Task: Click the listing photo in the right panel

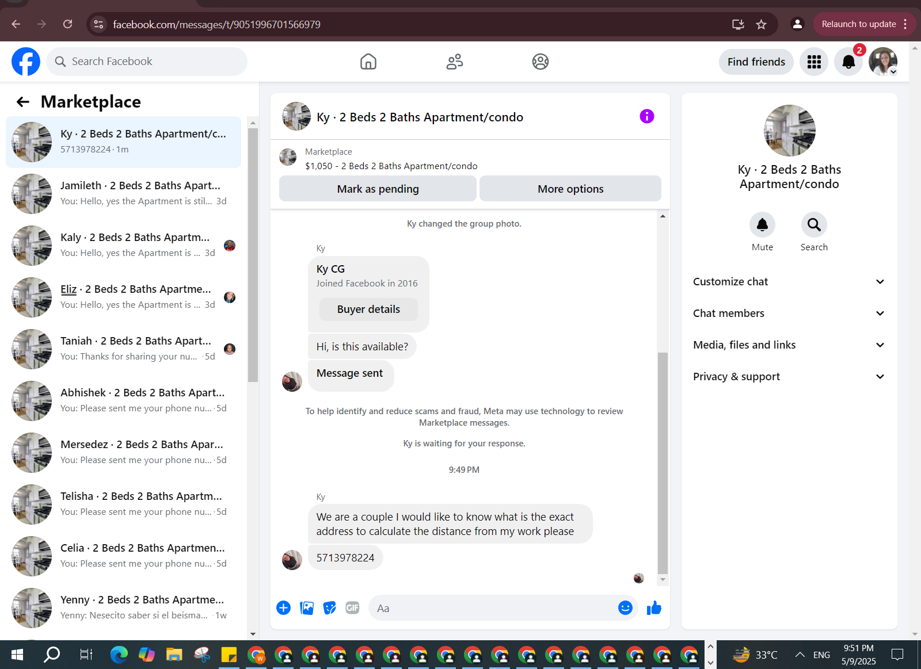Action: pos(789,131)
